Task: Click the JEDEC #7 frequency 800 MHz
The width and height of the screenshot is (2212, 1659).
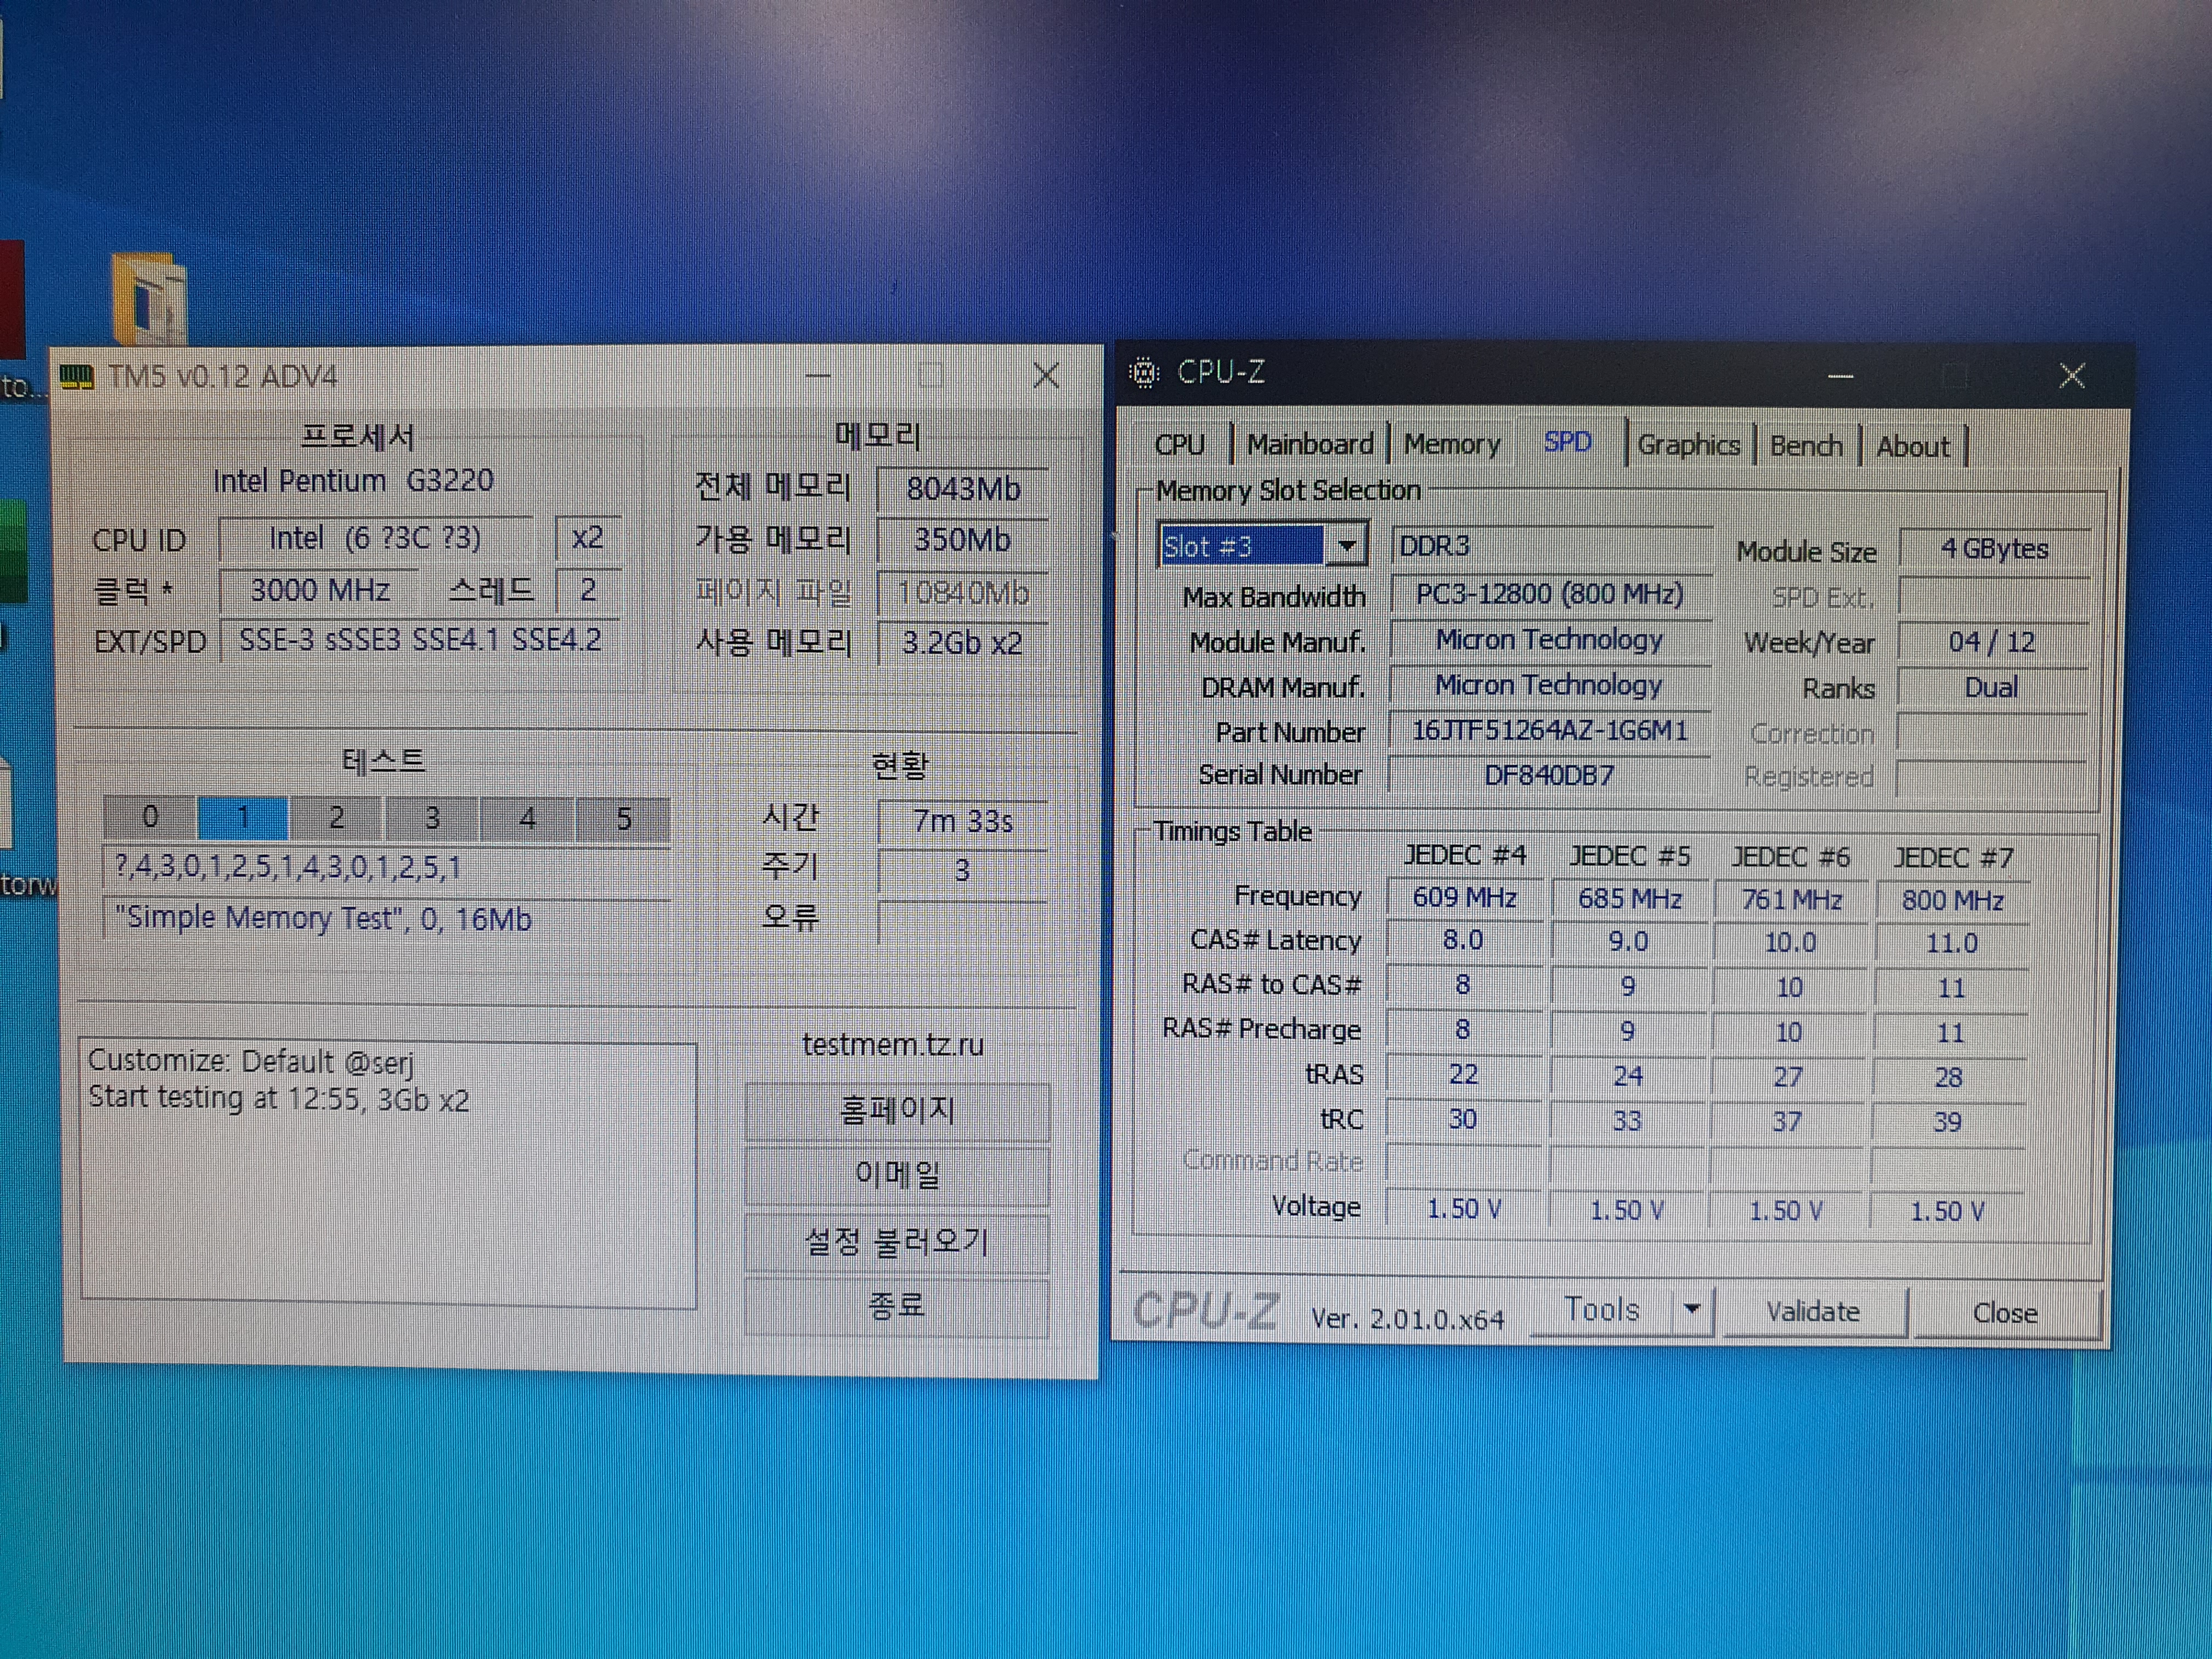Action: 1952,901
